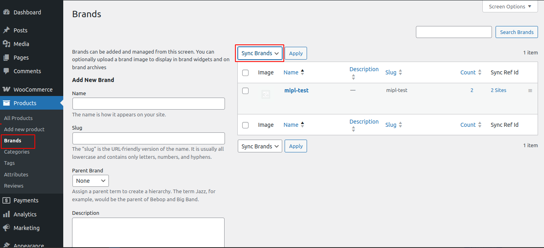Click the Dashboard gauge icon in sidebar
544x248 pixels.
(6, 12)
